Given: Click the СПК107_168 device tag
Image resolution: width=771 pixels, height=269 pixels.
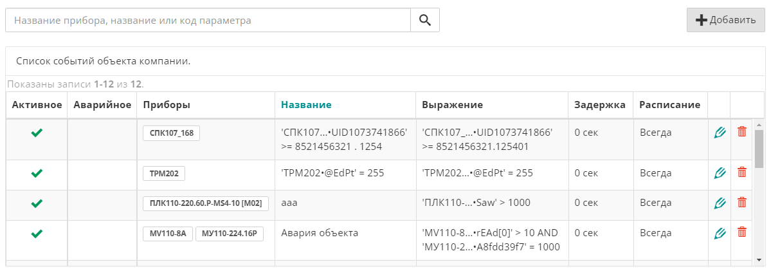Looking at the screenshot, I should click(171, 133).
